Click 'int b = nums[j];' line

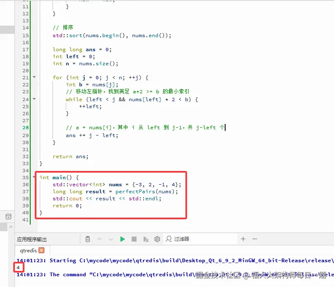click(92, 85)
